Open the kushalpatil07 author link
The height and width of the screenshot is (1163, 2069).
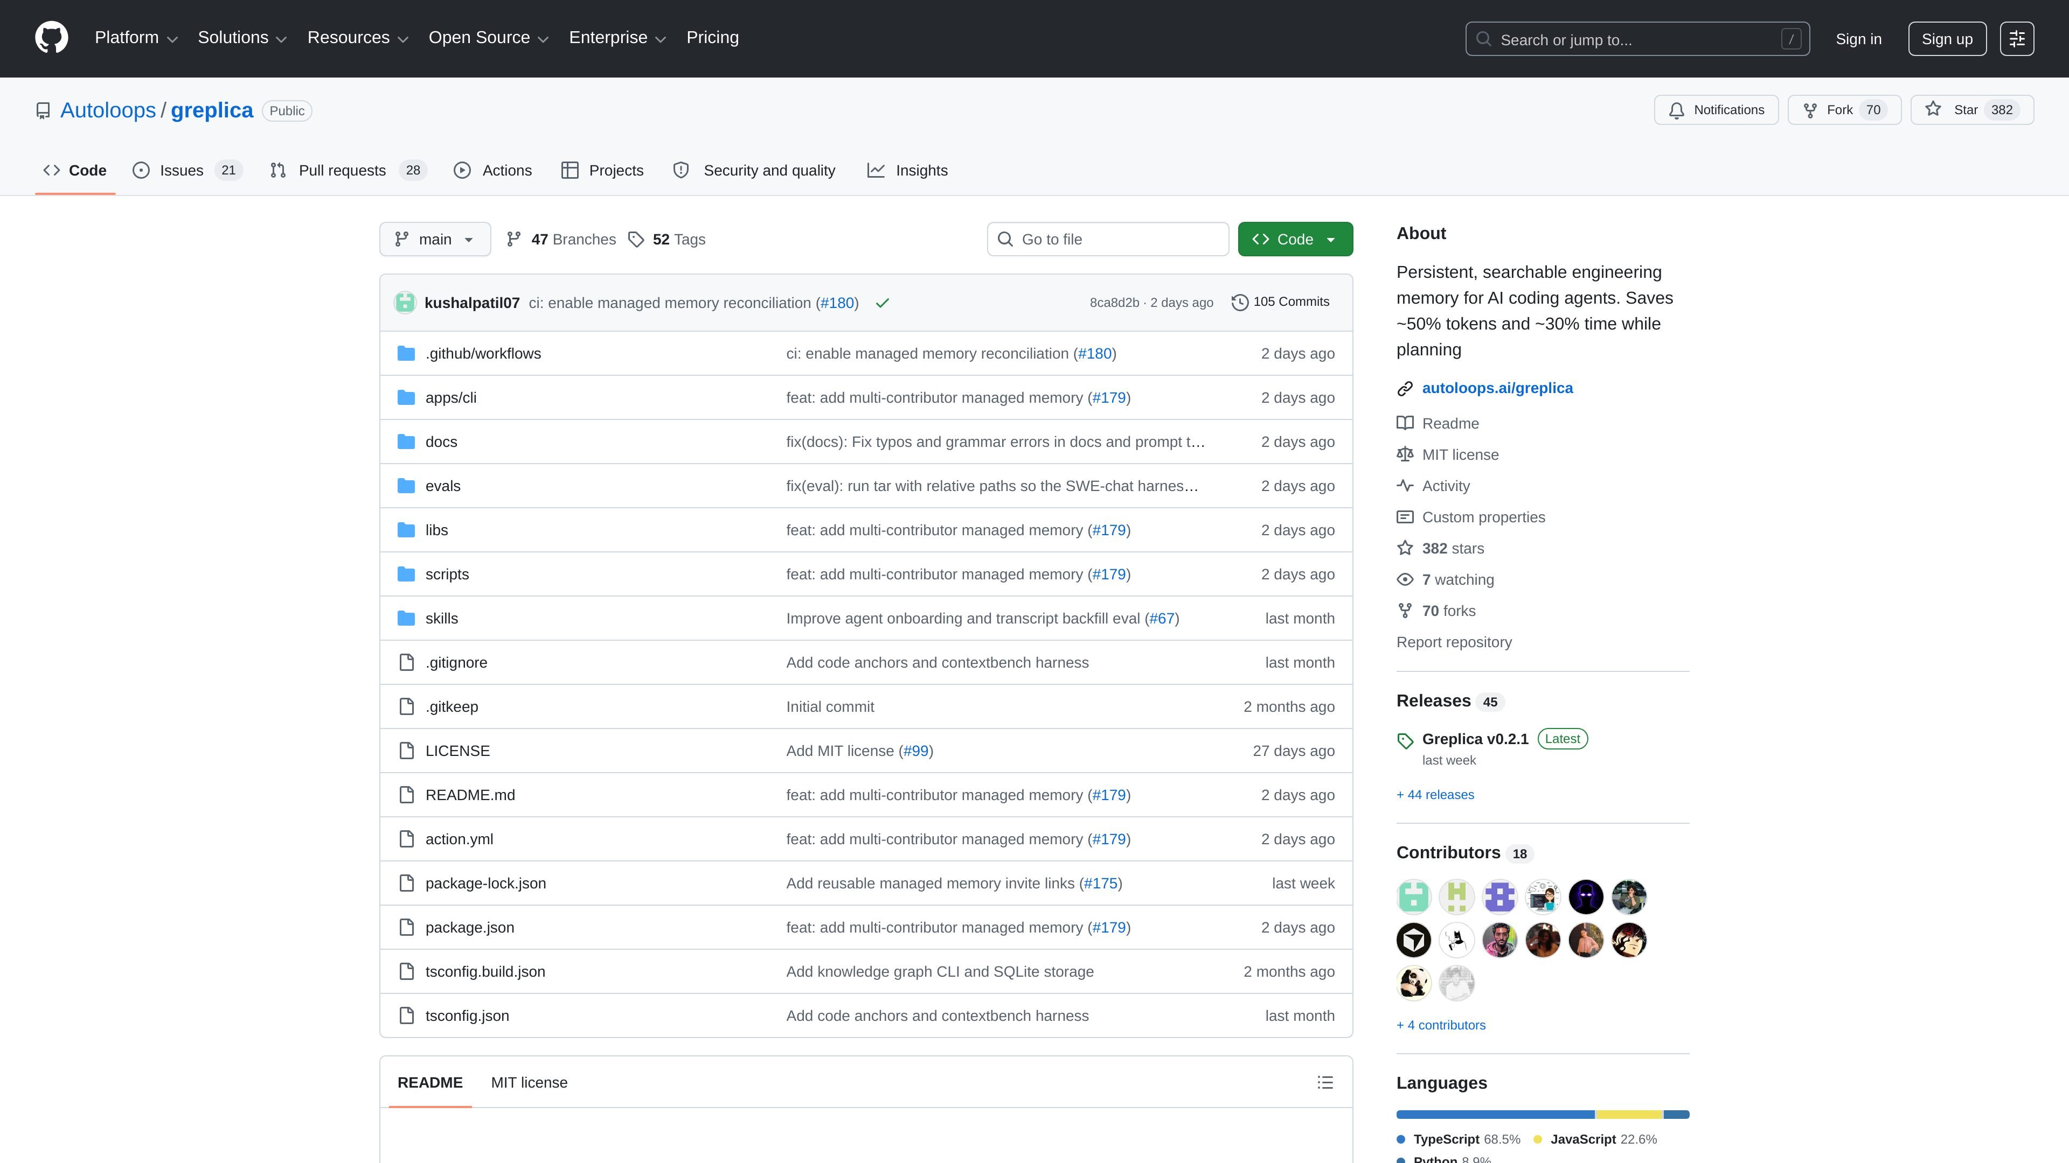(473, 303)
